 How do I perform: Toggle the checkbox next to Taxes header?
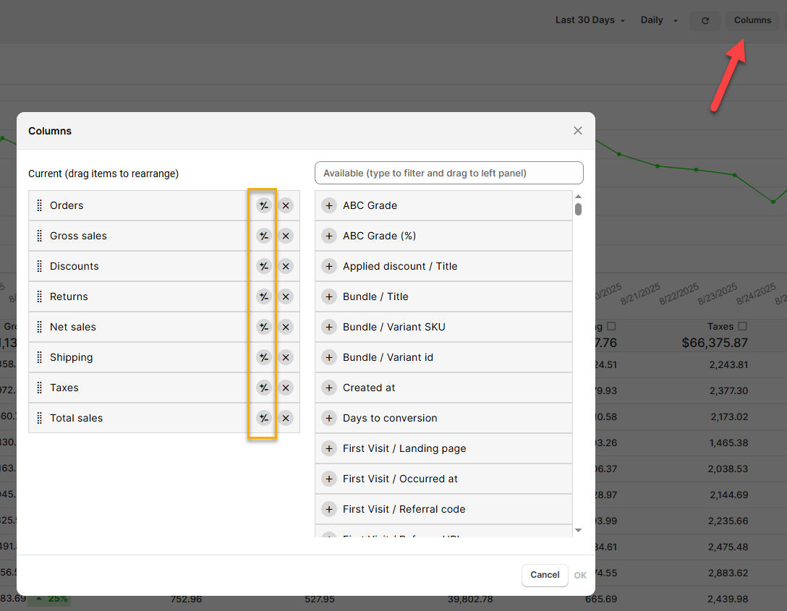point(742,327)
